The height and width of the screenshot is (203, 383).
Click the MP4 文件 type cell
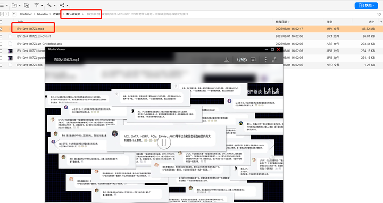[332, 29]
